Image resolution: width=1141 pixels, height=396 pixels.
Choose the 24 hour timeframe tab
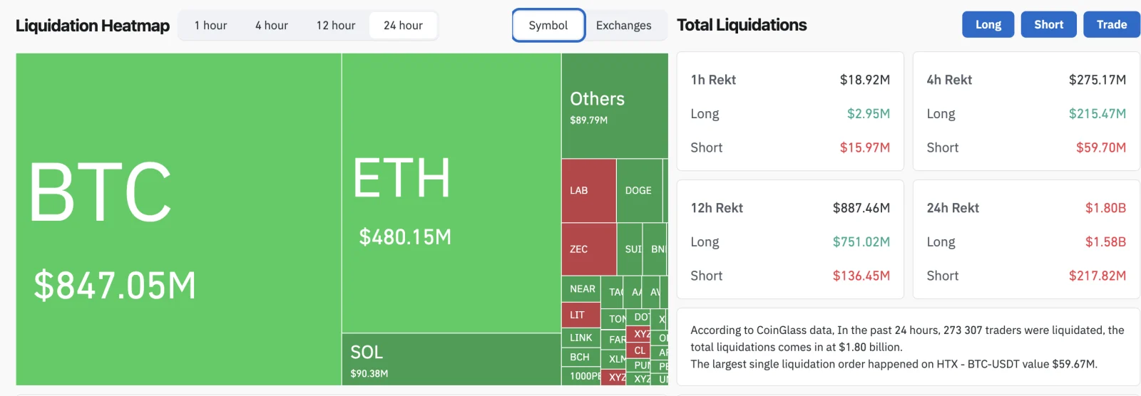[x=403, y=26]
